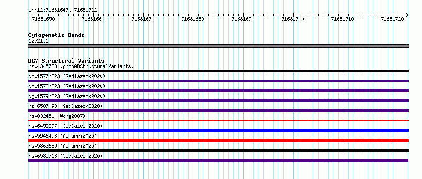Click ruler position 71681700

coord(293,19)
